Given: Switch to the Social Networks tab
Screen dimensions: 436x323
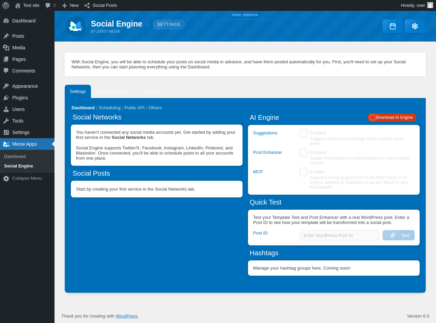Looking at the screenshot, I should point(113,92).
